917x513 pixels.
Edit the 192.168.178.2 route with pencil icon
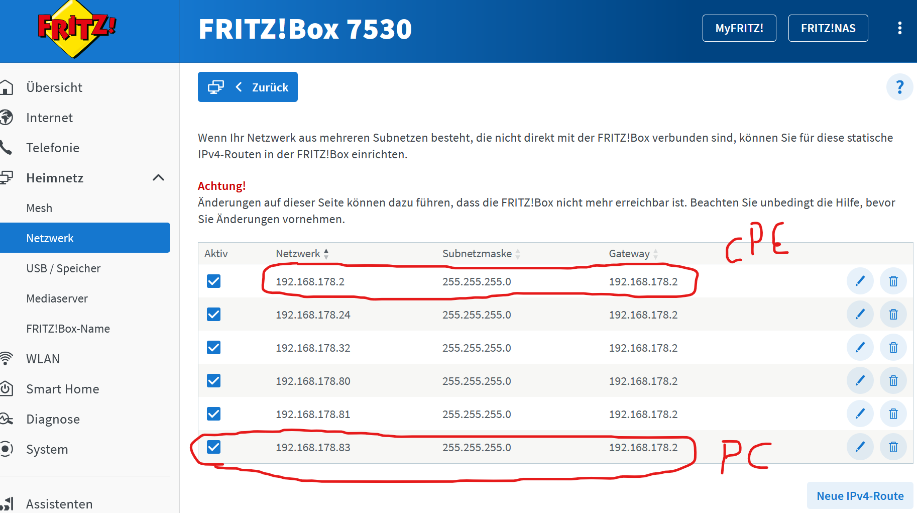860,281
